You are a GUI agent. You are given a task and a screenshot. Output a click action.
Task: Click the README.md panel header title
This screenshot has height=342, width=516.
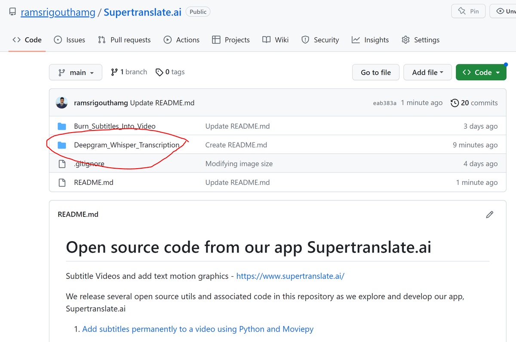click(78, 214)
